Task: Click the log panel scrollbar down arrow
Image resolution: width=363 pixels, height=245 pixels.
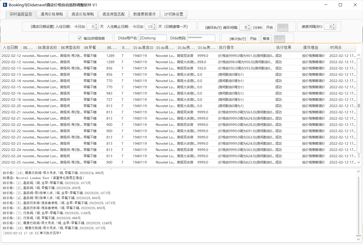Action: click(x=358, y=239)
